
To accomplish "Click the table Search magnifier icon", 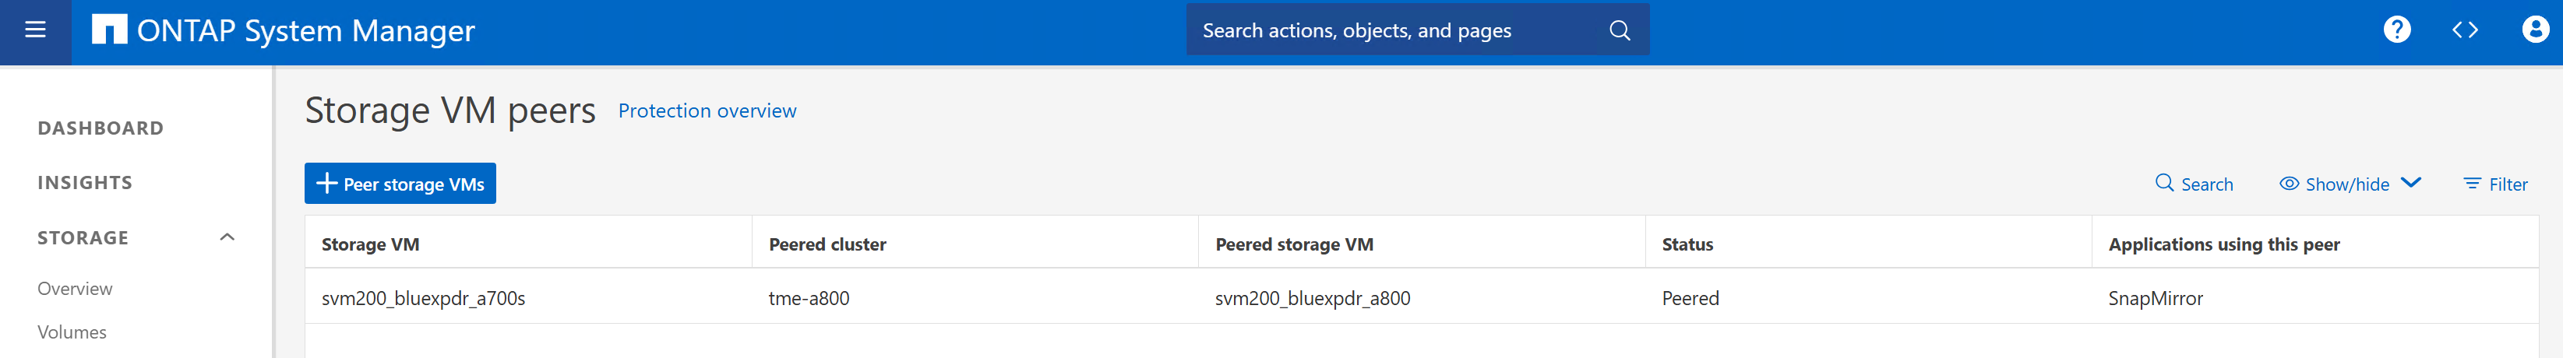I will 2164,183.
